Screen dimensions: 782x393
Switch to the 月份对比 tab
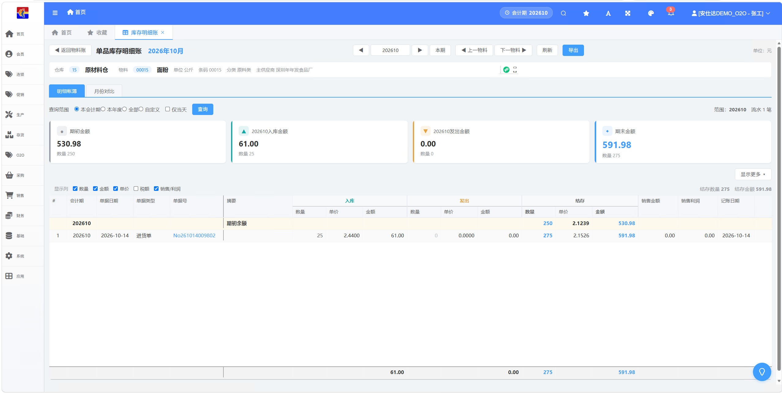(x=104, y=91)
